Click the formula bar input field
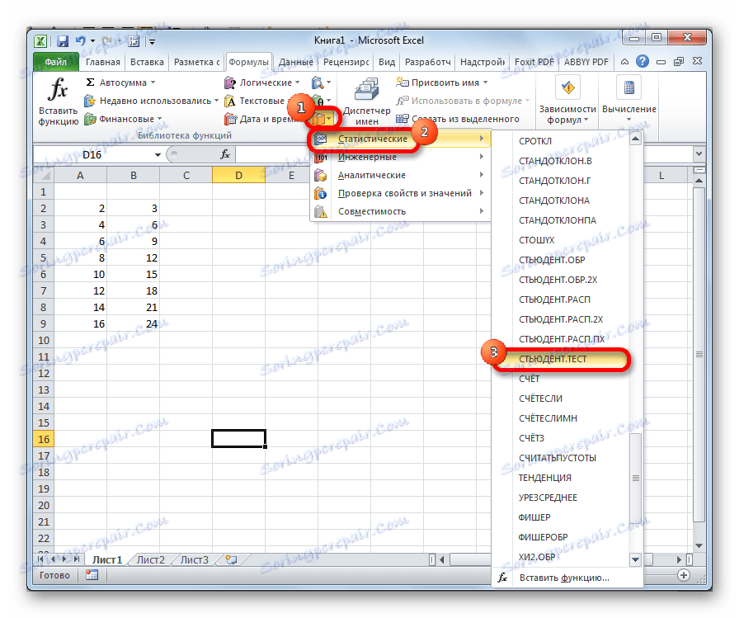Screen dimensions: 739x618 coord(464,154)
